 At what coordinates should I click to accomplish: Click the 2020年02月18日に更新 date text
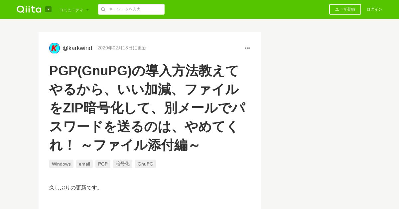(122, 48)
